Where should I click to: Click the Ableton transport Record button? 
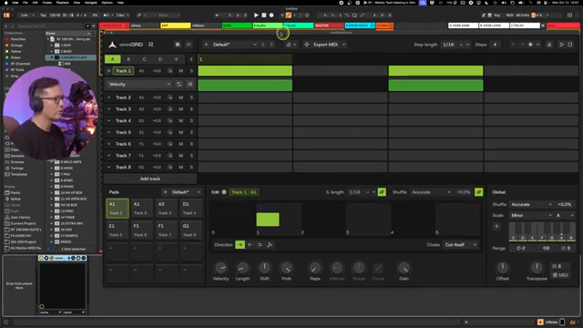pos(271,15)
